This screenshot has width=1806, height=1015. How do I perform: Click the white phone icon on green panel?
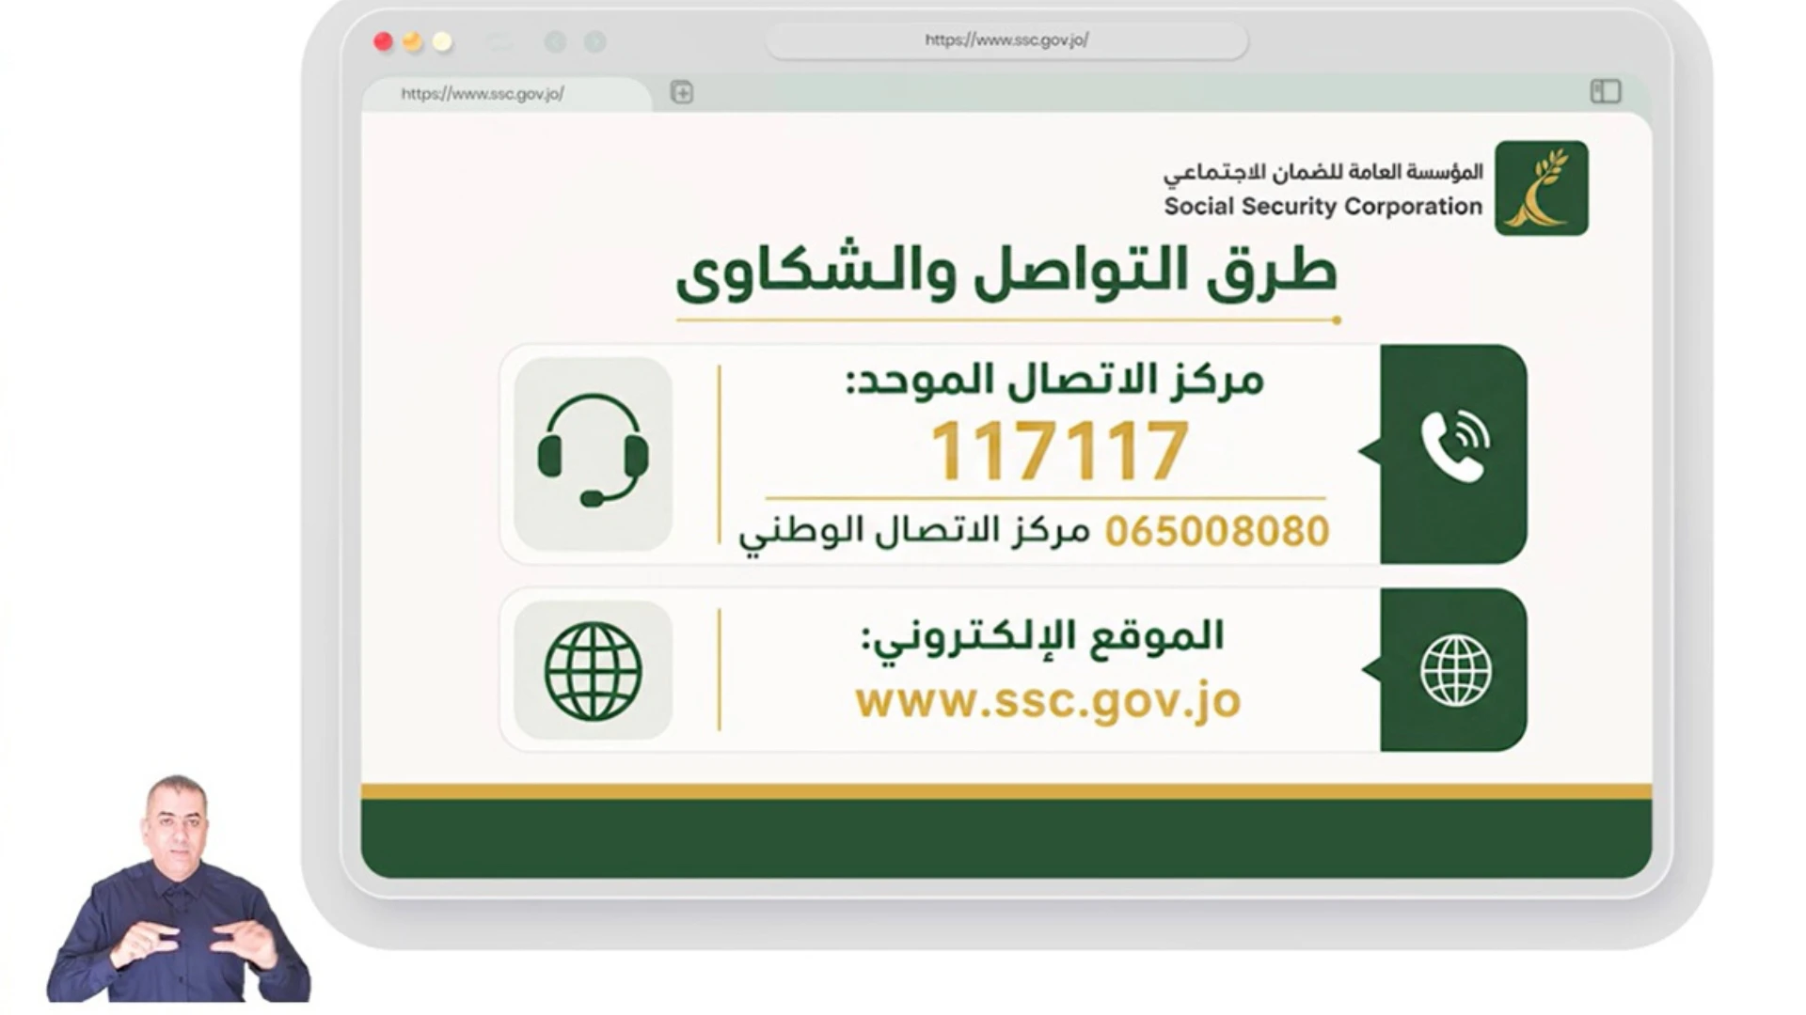point(1454,447)
